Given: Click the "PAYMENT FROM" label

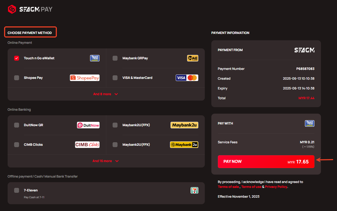Looking at the screenshot, I should [x=230, y=50].
